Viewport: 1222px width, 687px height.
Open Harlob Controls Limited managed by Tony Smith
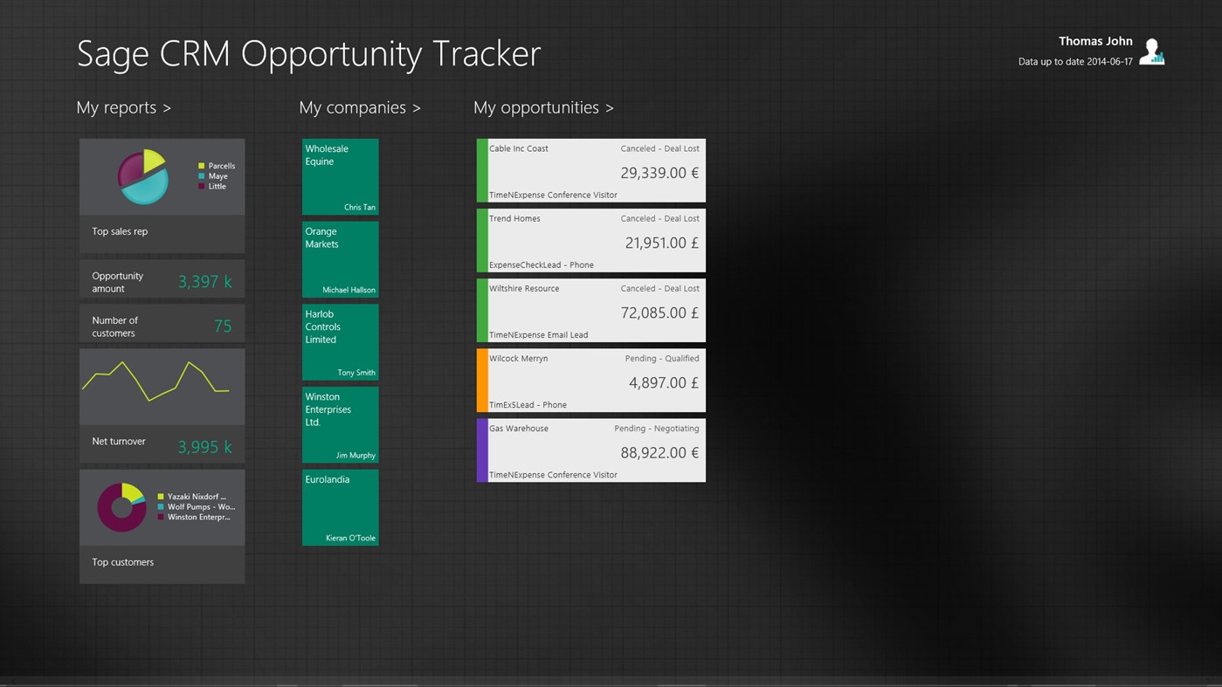(340, 340)
